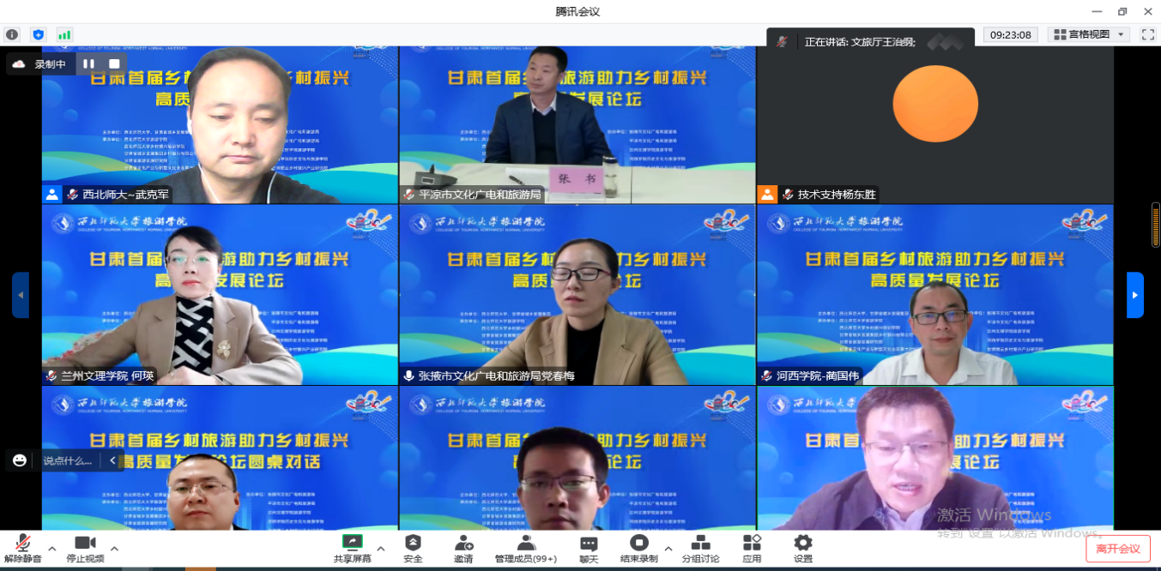Turn off camera with 停止视频
Screen dimensions: 1161x571
pyautogui.click(x=85, y=548)
